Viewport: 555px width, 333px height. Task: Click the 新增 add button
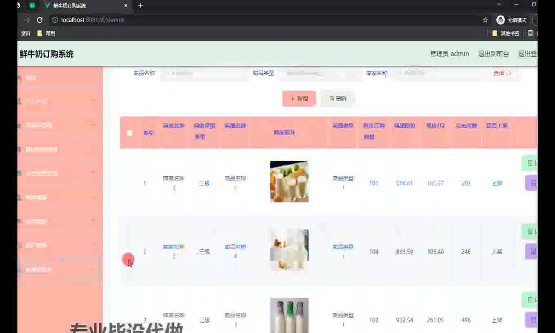click(x=299, y=99)
